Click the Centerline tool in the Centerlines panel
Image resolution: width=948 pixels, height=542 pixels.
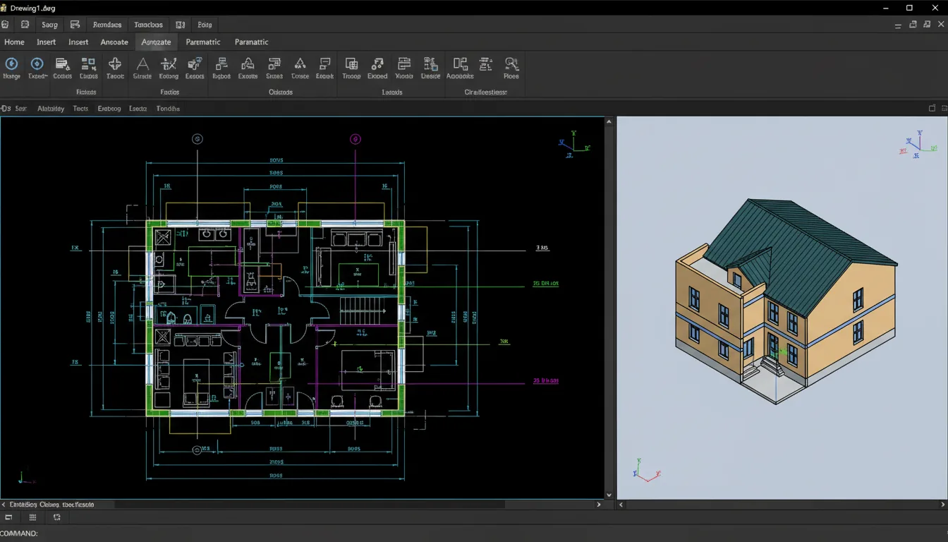coord(459,67)
